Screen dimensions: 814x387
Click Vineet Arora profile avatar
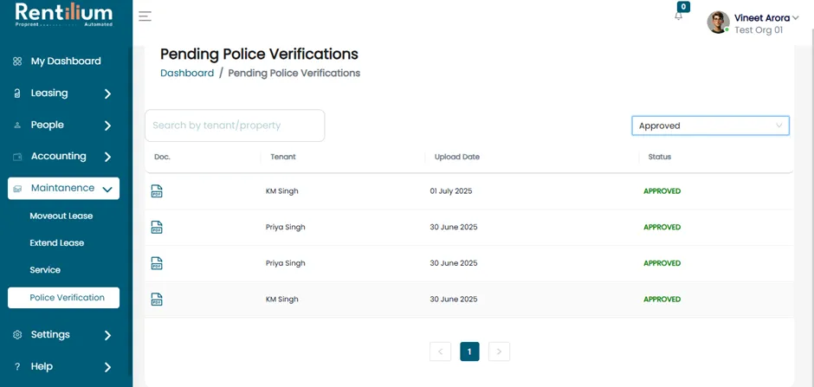pyautogui.click(x=719, y=23)
